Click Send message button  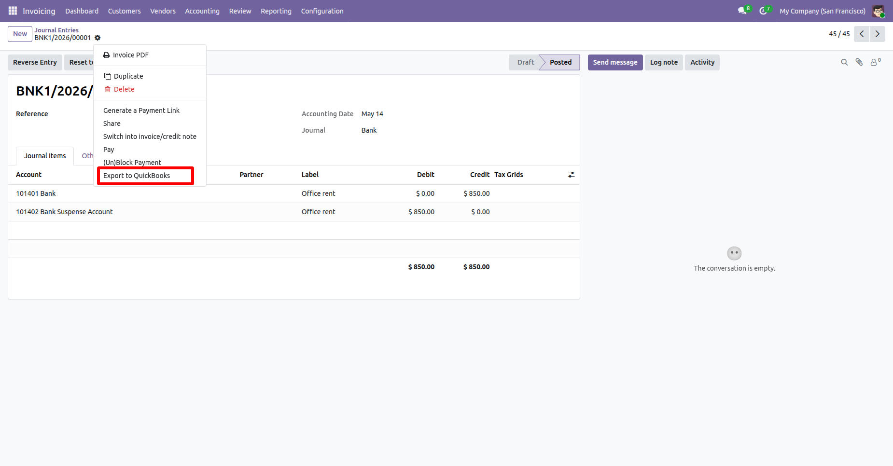coord(615,62)
